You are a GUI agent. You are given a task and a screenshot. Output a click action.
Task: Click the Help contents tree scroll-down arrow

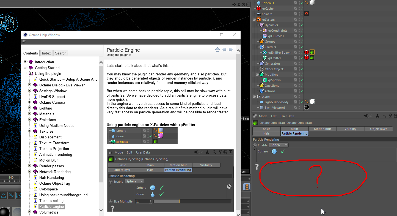[101, 210]
